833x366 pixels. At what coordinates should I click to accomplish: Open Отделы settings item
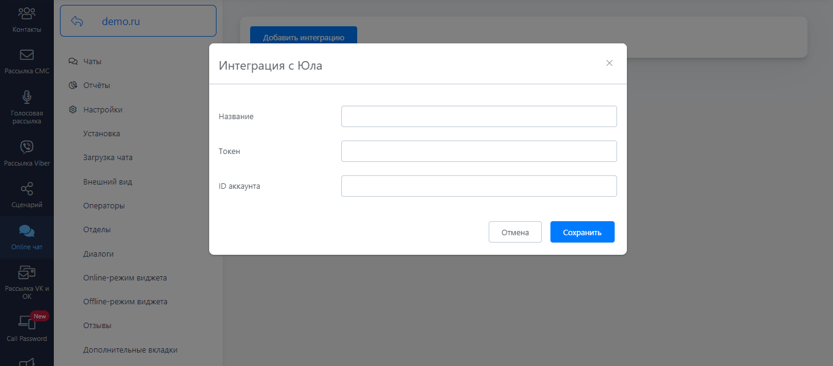pos(97,230)
